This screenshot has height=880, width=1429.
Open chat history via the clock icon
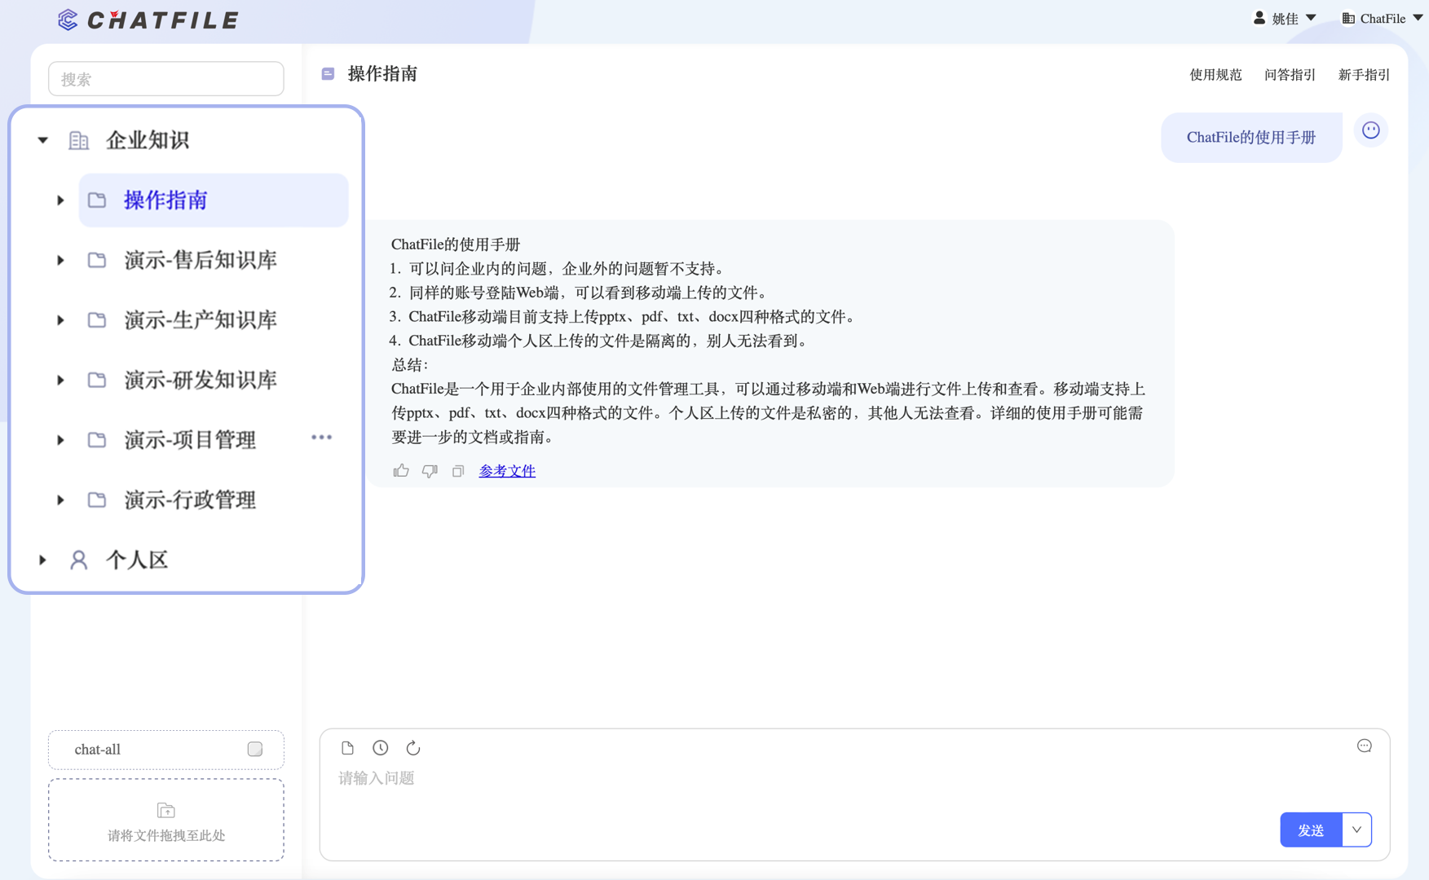(x=380, y=748)
